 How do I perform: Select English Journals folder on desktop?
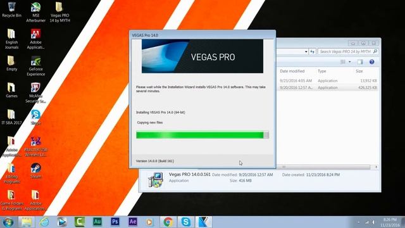11,39
